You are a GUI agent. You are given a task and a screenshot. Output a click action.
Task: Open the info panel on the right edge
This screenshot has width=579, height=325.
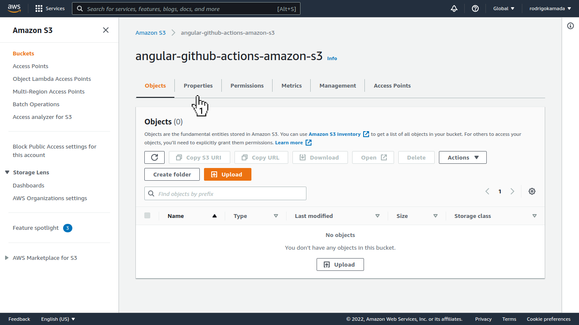pyautogui.click(x=570, y=26)
